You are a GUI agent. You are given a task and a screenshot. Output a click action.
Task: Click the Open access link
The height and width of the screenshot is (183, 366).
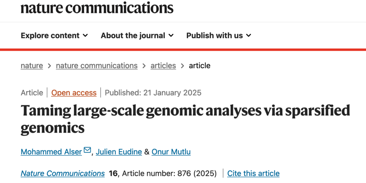click(74, 93)
